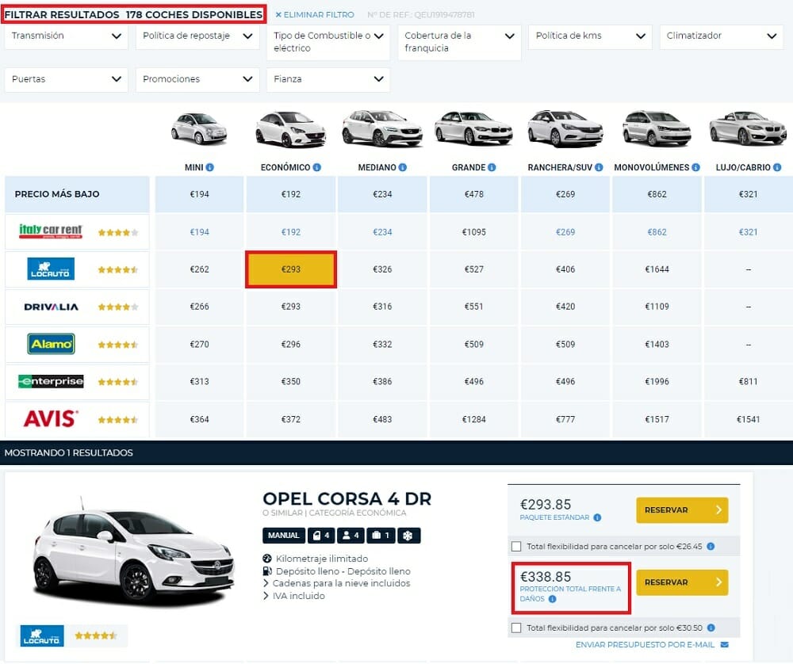Image resolution: width=793 pixels, height=664 pixels.
Task: Click info icon beside Protección total frente a daños
Action: (552, 599)
